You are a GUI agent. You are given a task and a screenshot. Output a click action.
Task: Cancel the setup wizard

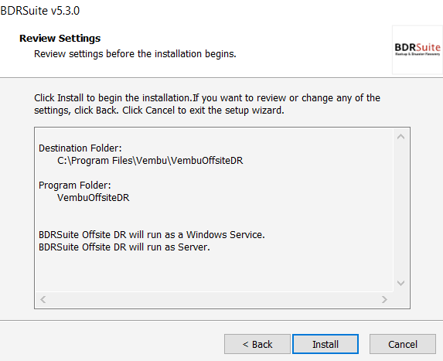(x=403, y=344)
